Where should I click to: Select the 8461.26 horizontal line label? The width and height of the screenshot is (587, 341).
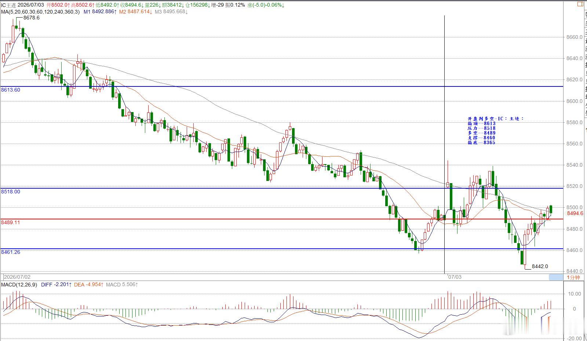pos(11,252)
